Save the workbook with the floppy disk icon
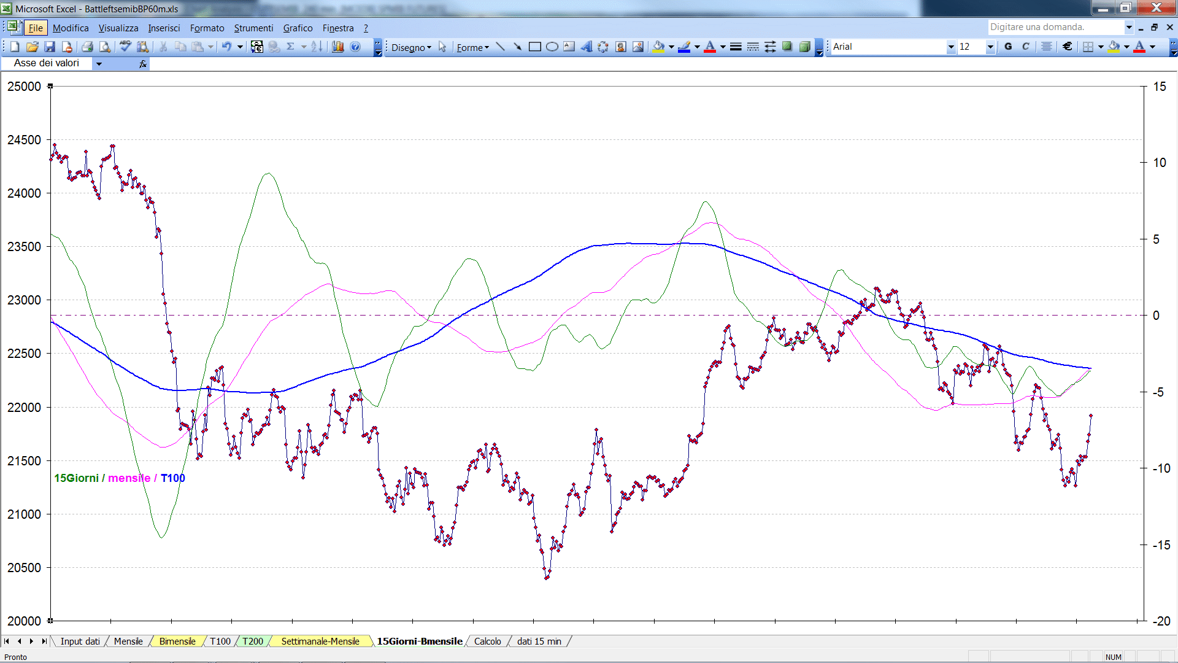Screen dimensions: 1178x663 [50, 47]
